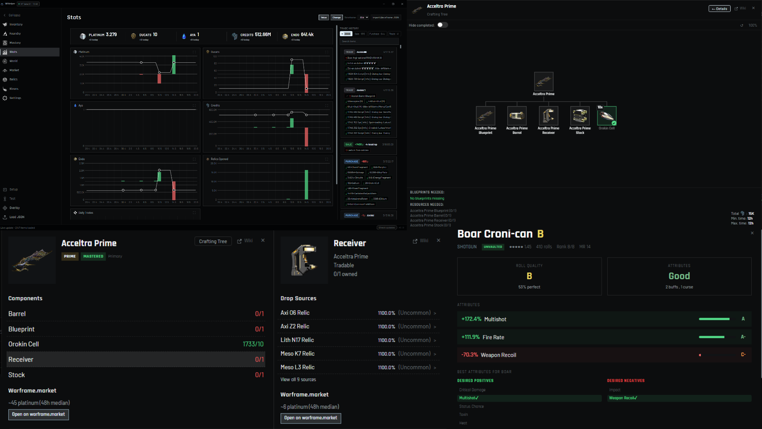Viewport: 762px width, 429px height.
Task: Open the Wiki link in Acceltra Prime panel
Action: pos(245,241)
